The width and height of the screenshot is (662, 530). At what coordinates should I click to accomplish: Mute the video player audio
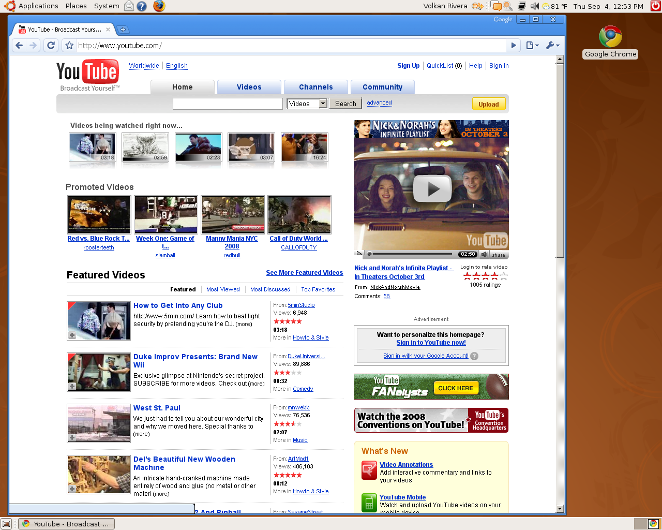tap(484, 254)
